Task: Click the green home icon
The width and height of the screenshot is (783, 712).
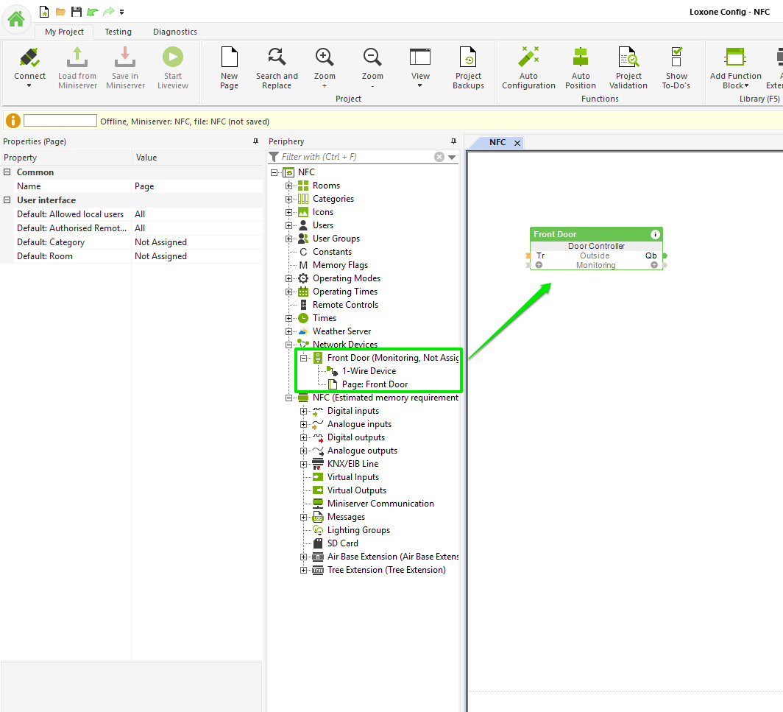Action: click(x=16, y=19)
